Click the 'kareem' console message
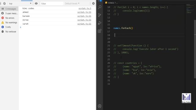Viewport: 196px width, 110px height. click(x=26, y=16)
